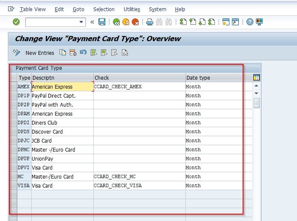Open the System menu
Viewport: 297px width, 221px height.
[157, 9]
